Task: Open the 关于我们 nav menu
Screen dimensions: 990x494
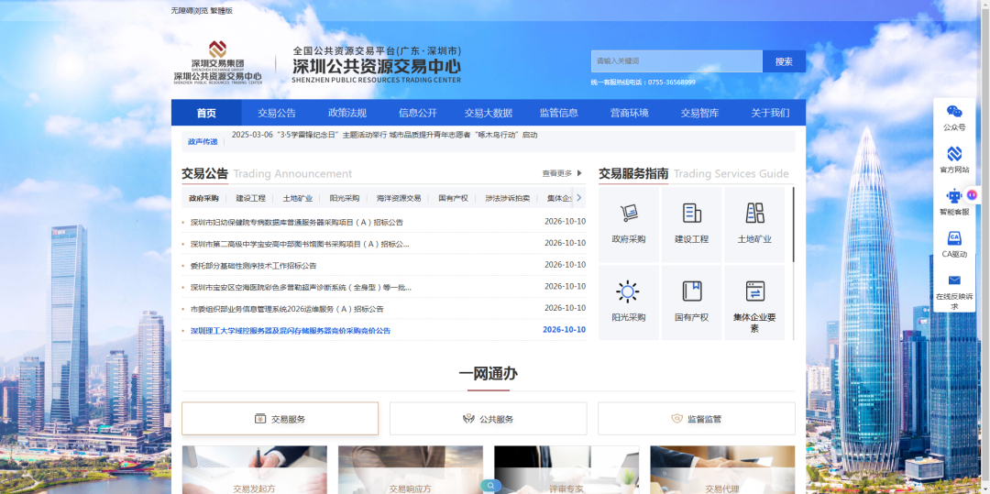Action: point(770,113)
